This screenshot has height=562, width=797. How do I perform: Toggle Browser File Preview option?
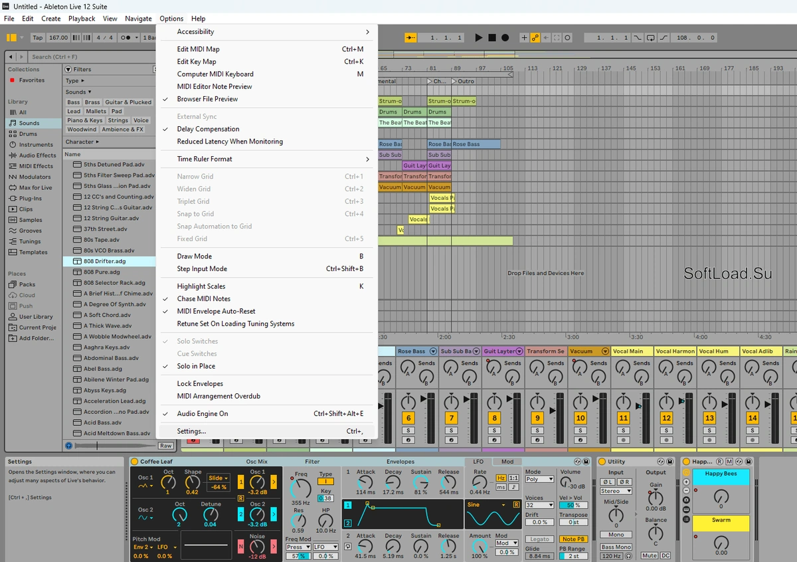tap(267, 99)
